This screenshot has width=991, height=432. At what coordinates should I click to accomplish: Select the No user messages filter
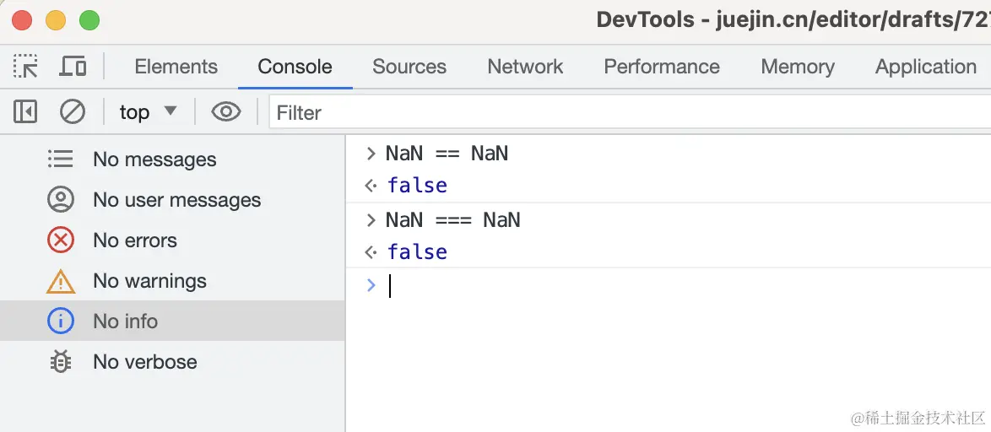[x=176, y=200]
